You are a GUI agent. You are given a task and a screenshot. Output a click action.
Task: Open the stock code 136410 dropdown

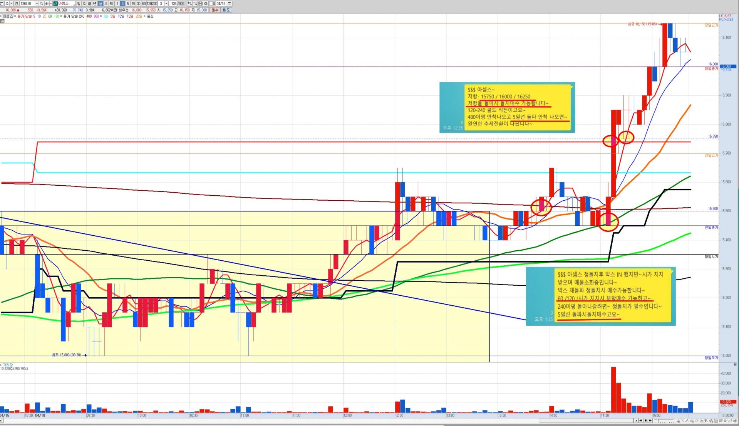pos(37,3)
